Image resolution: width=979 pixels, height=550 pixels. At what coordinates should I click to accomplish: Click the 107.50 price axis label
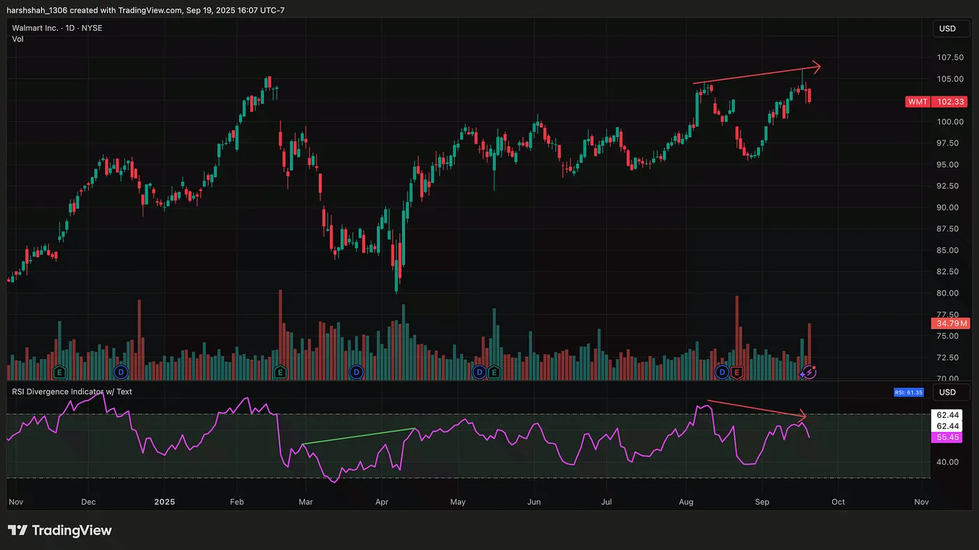click(950, 58)
